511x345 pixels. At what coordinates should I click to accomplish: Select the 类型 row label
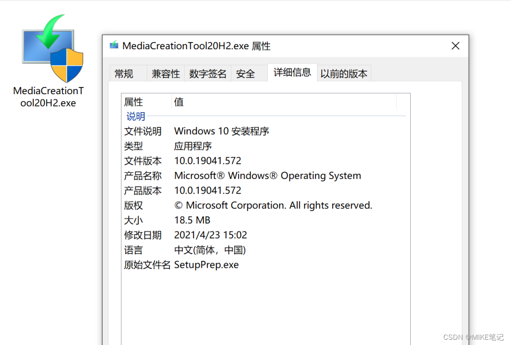point(133,146)
